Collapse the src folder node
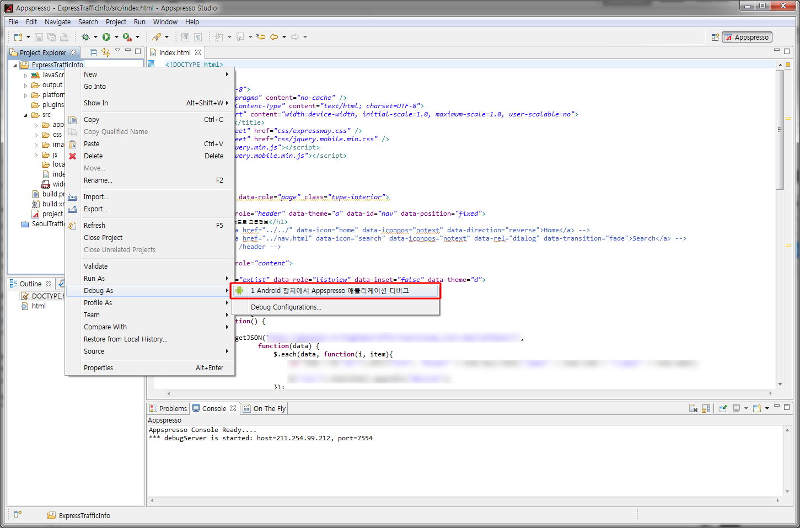 [x=25, y=115]
